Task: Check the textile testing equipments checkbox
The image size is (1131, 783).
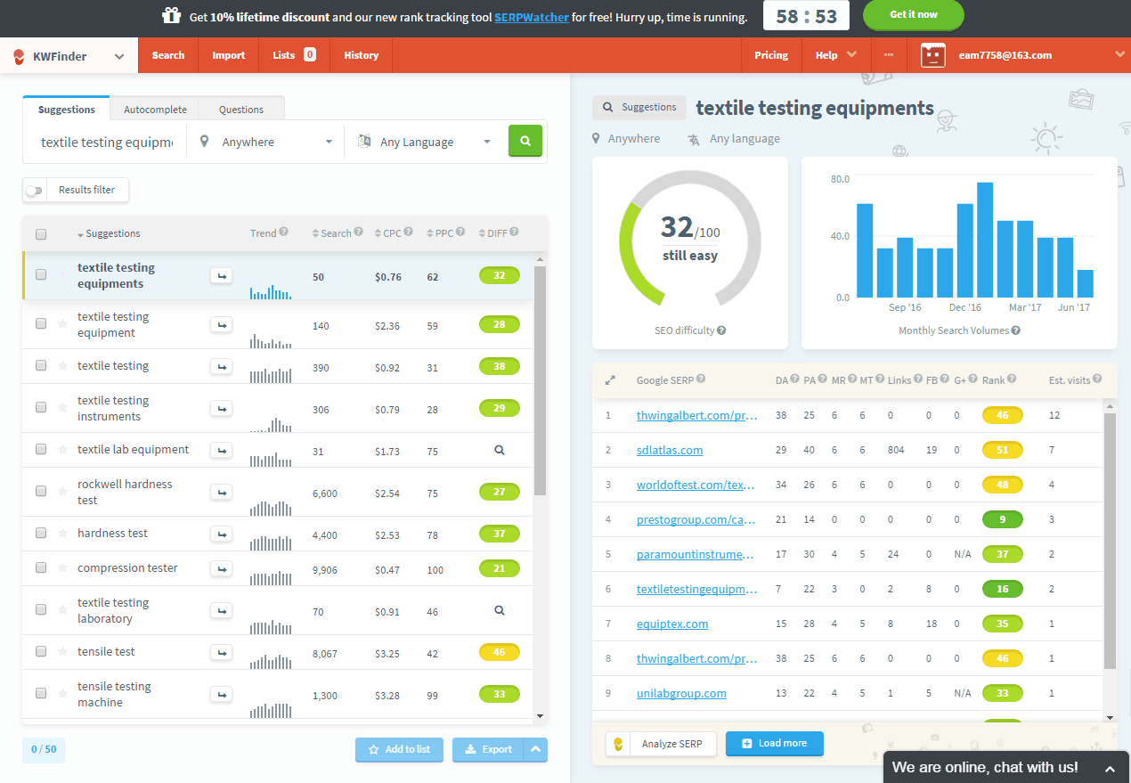Action: pos(41,275)
